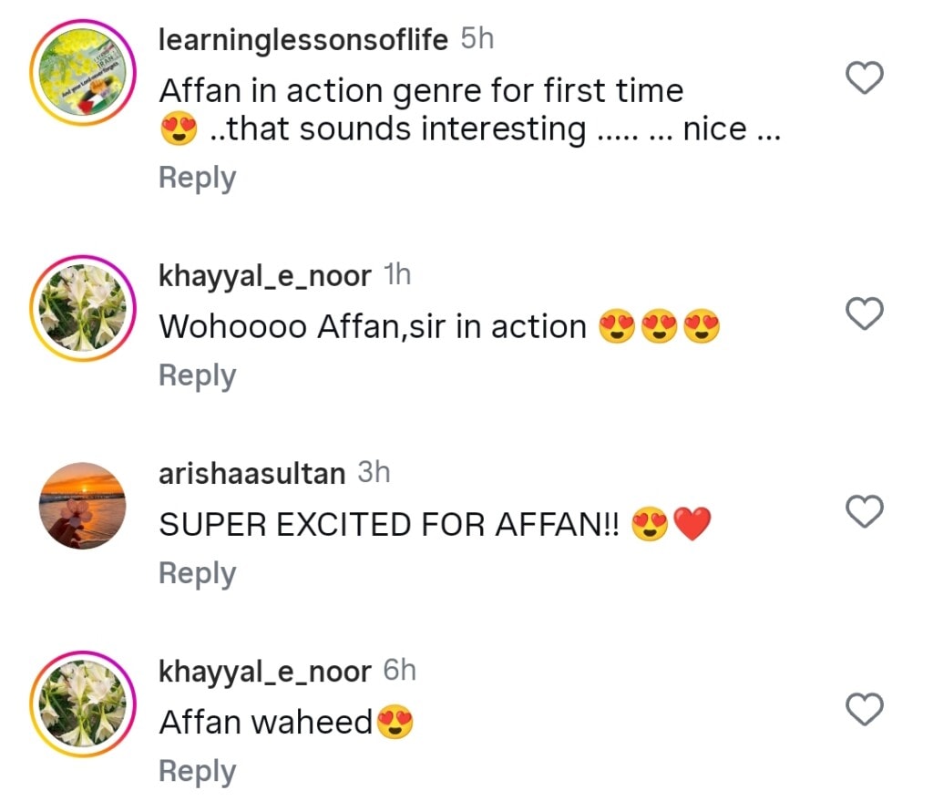Reply to the 'SUPER EXCITED FOR AFFAN!!' comment

(197, 573)
